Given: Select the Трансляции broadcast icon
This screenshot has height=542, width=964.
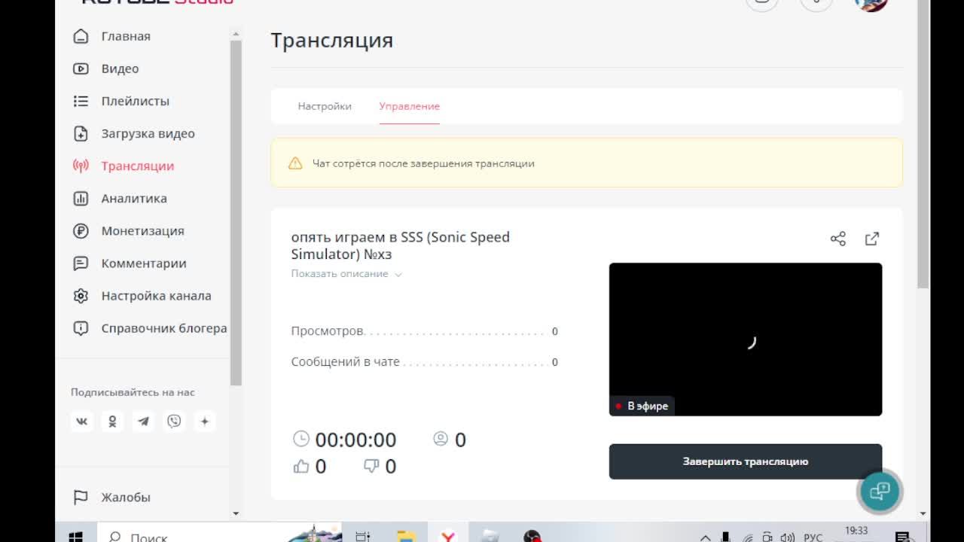Looking at the screenshot, I should click(x=81, y=166).
